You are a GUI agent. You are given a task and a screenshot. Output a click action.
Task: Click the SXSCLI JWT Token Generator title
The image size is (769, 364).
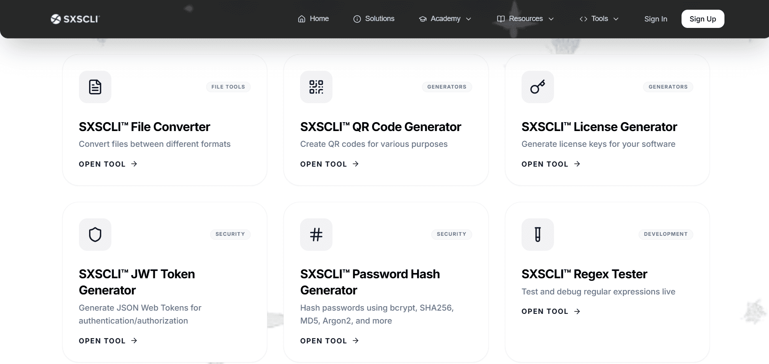(x=137, y=282)
